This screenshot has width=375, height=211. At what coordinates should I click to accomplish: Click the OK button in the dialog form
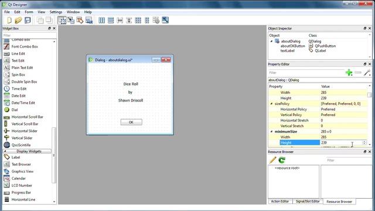[131, 122]
